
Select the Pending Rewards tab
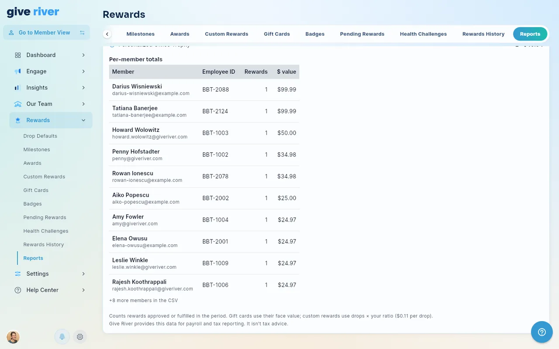click(x=362, y=34)
